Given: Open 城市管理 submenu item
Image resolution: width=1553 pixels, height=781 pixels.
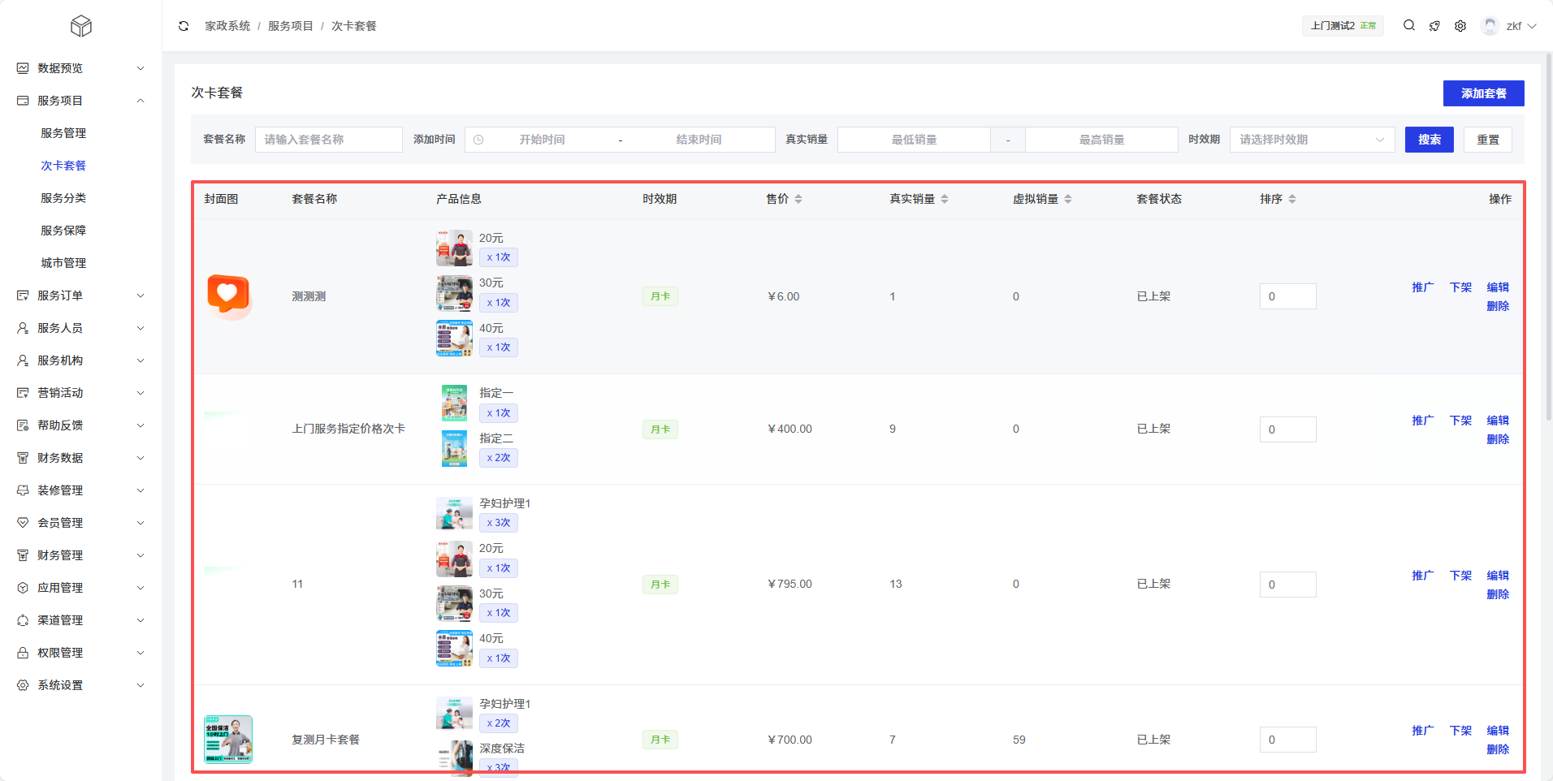Looking at the screenshot, I should coord(63,263).
